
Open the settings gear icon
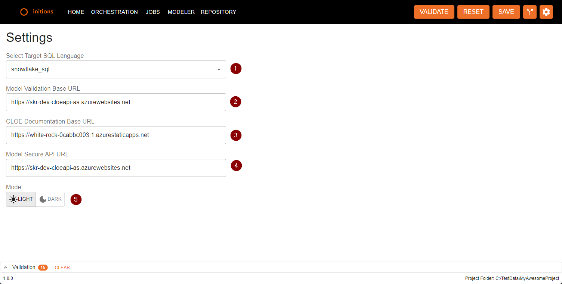546,12
